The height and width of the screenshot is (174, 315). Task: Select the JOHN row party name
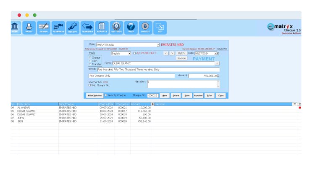pyautogui.click(x=21, y=118)
